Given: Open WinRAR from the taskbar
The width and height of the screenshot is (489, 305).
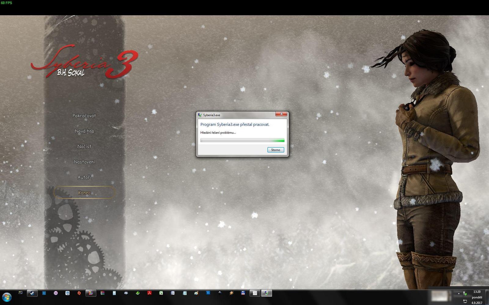Looking at the screenshot, I should pos(102,293).
